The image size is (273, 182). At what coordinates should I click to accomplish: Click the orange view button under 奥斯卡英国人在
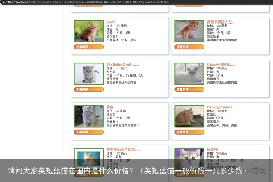tap(189, 47)
